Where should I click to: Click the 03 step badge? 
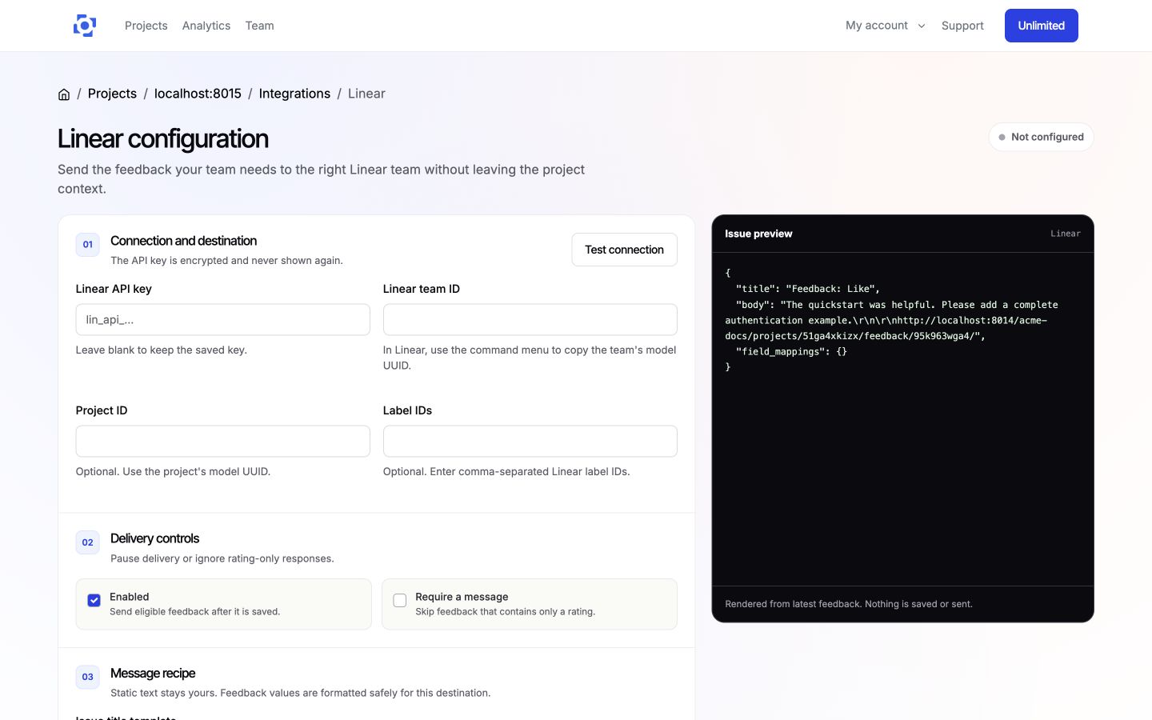88,677
